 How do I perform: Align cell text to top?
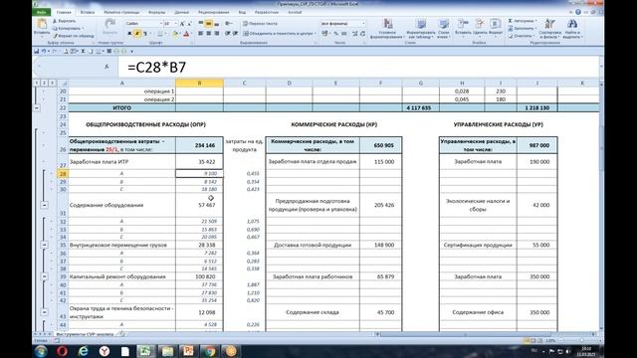pyautogui.click(x=201, y=24)
